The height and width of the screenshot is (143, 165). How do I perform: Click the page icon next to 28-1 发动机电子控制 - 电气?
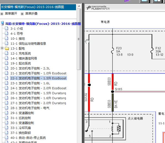[x=7, y=108]
